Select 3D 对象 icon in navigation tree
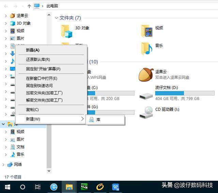Viewport: 218px width, 193px height. (13, 23)
